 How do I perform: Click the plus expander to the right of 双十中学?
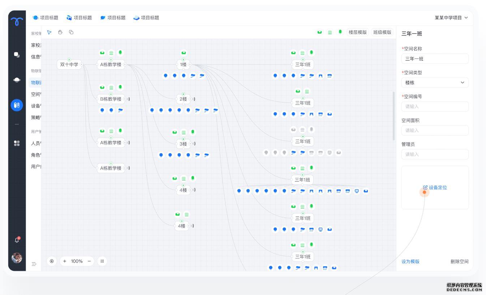pyautogui.click(x=81, y=65)
